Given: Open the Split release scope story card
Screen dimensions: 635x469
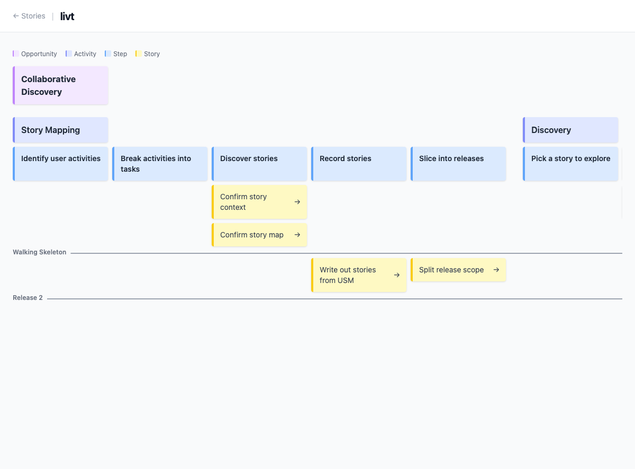Looking at the screenshot, I should [x=458, y=270].
